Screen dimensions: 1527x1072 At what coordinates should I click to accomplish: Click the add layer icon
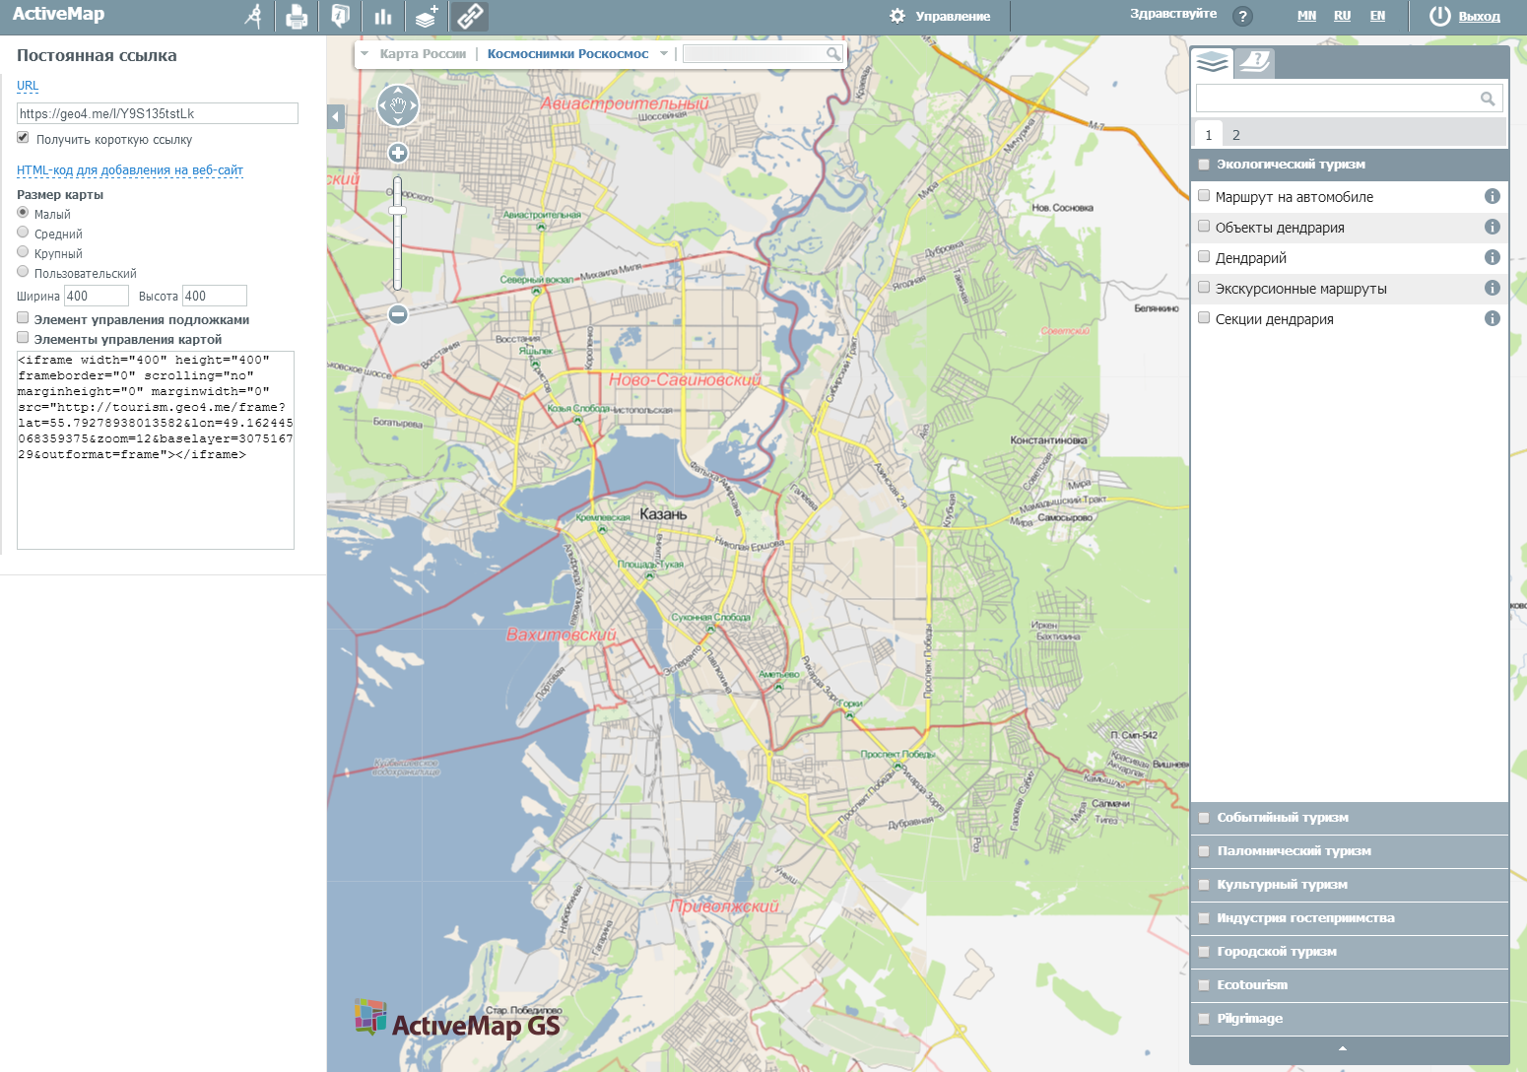click(x=427, y=16)
